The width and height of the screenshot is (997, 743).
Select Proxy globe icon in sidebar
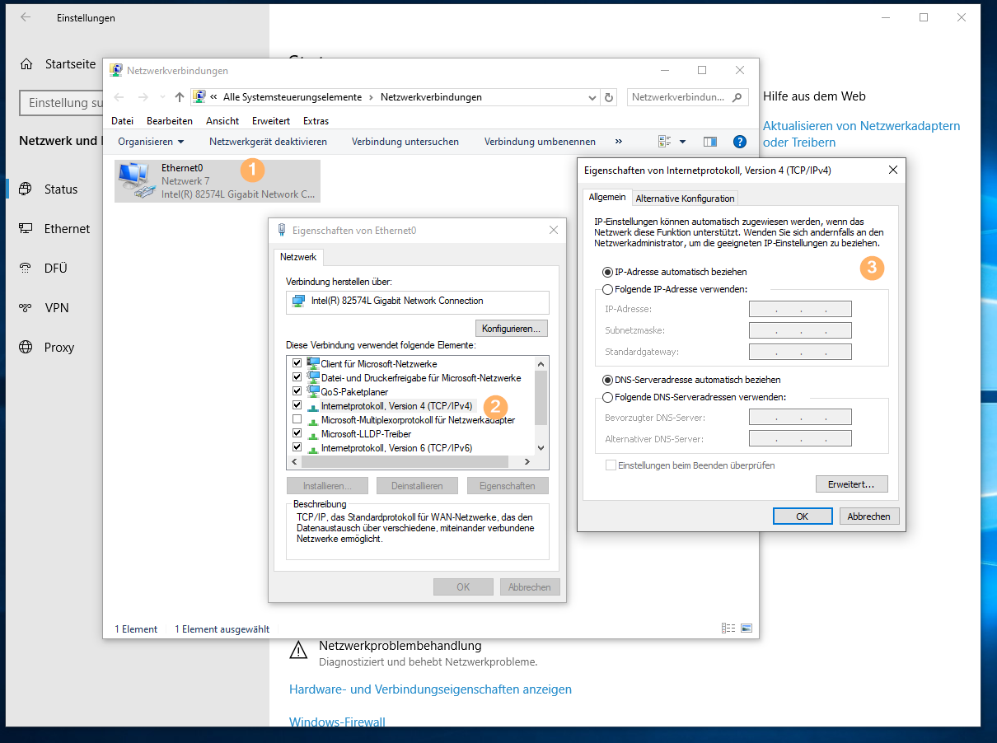pyautogui.click(x=26, y=348)
